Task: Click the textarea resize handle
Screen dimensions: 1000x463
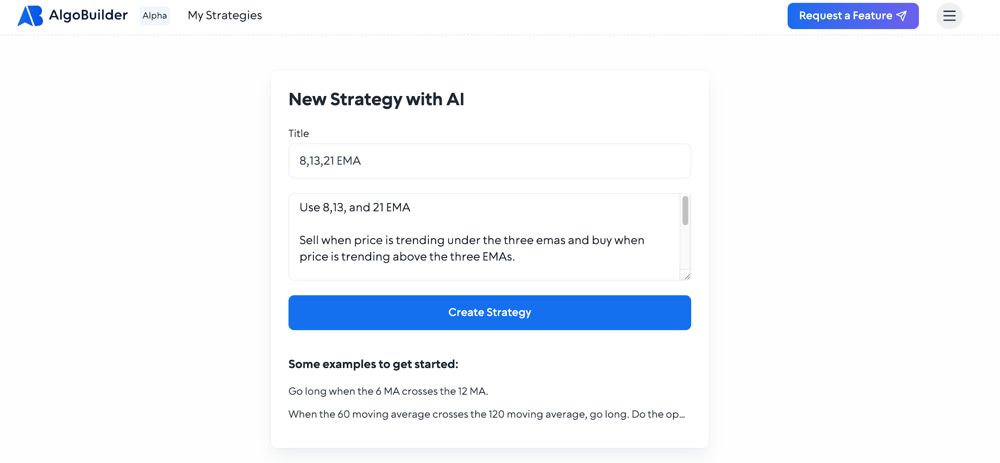Action: 687,276
